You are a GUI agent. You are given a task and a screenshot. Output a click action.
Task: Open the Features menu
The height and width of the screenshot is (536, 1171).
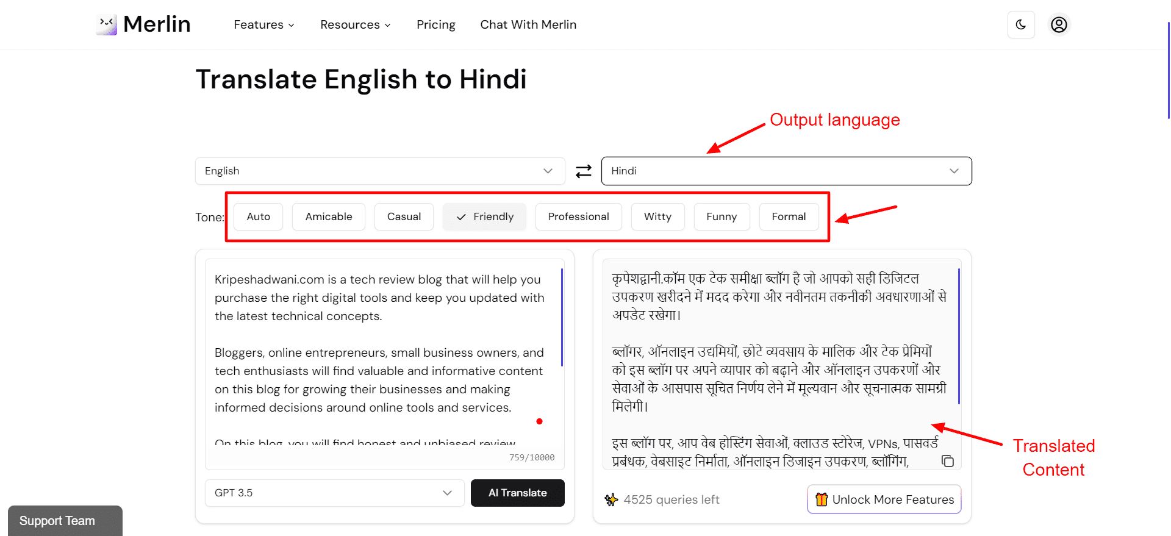click(x=264, y=25)
